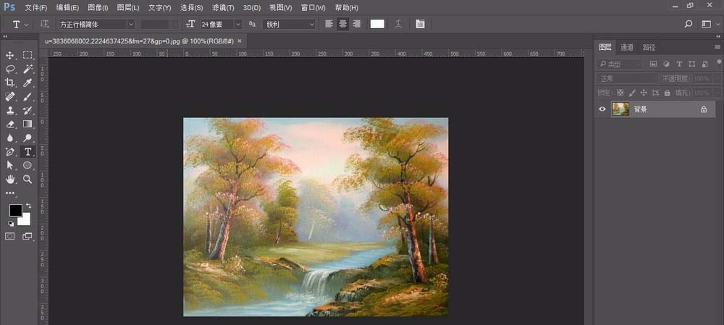Select the Brush tool
724x325 pixels.
28,96
